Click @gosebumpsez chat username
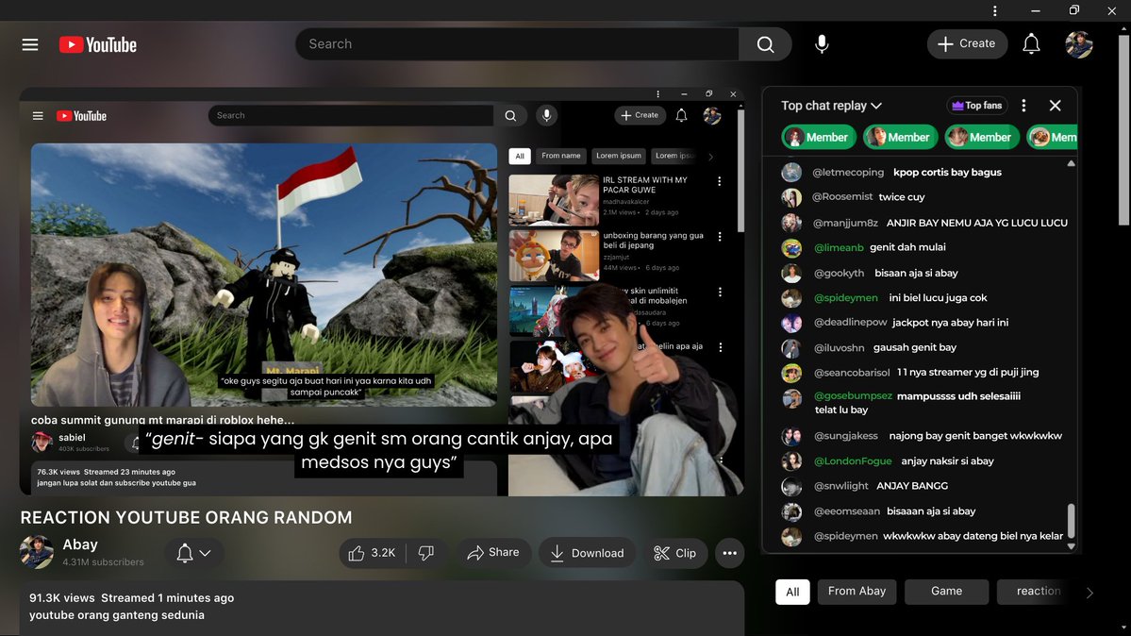Screen dimensions: 1131x636 [x=853, y=395]
